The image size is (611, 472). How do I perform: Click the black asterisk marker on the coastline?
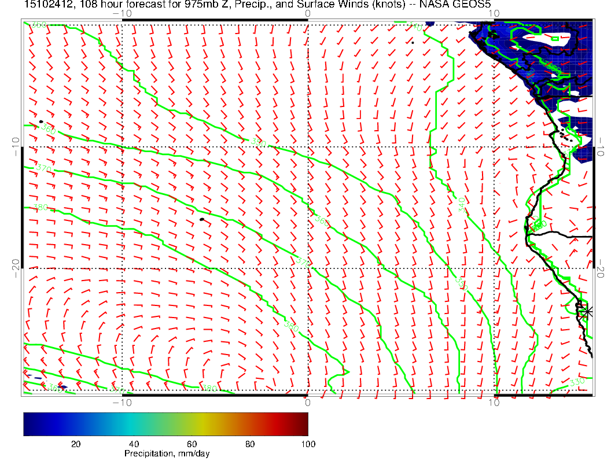pos(587,311)
